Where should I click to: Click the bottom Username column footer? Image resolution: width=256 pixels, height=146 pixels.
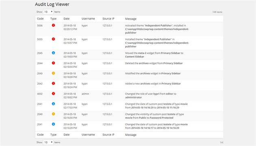click(88, 135)
